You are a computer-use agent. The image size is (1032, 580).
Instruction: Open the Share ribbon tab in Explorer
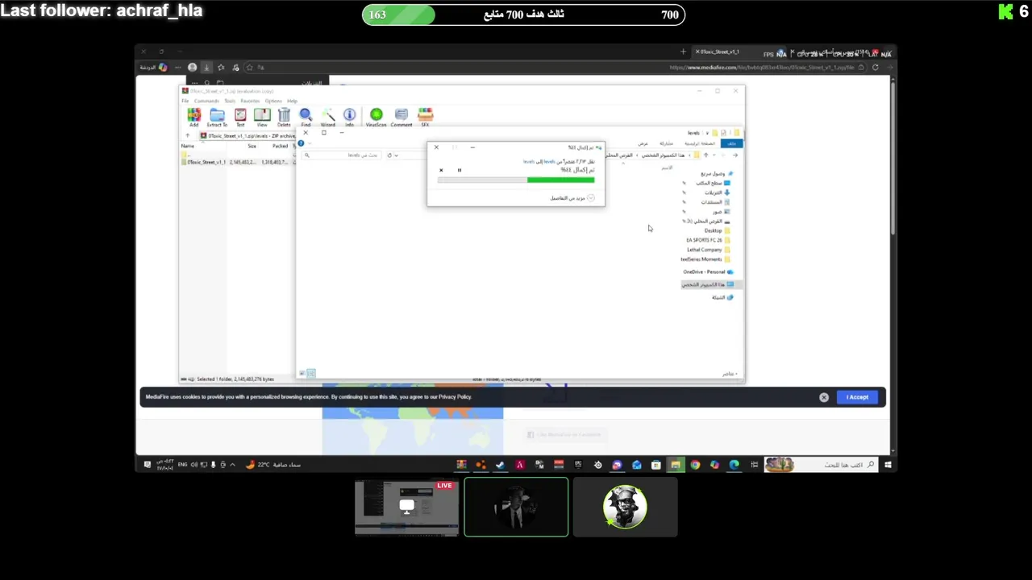tap(665, 143)
